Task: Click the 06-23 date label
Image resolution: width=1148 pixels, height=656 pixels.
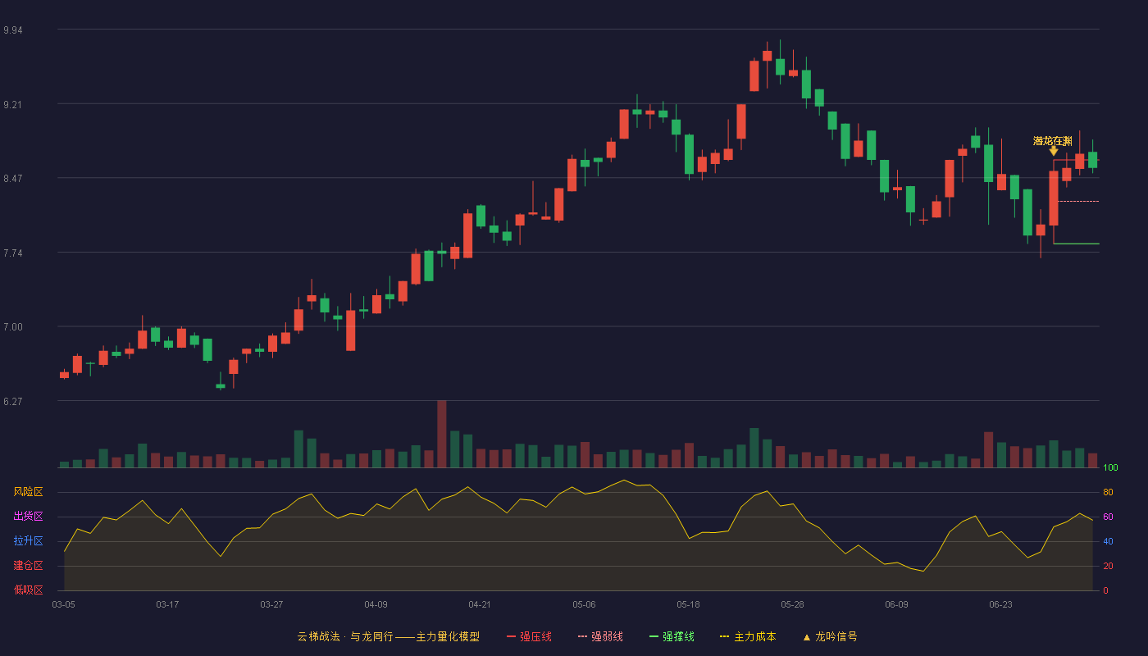Action: 1000,604
